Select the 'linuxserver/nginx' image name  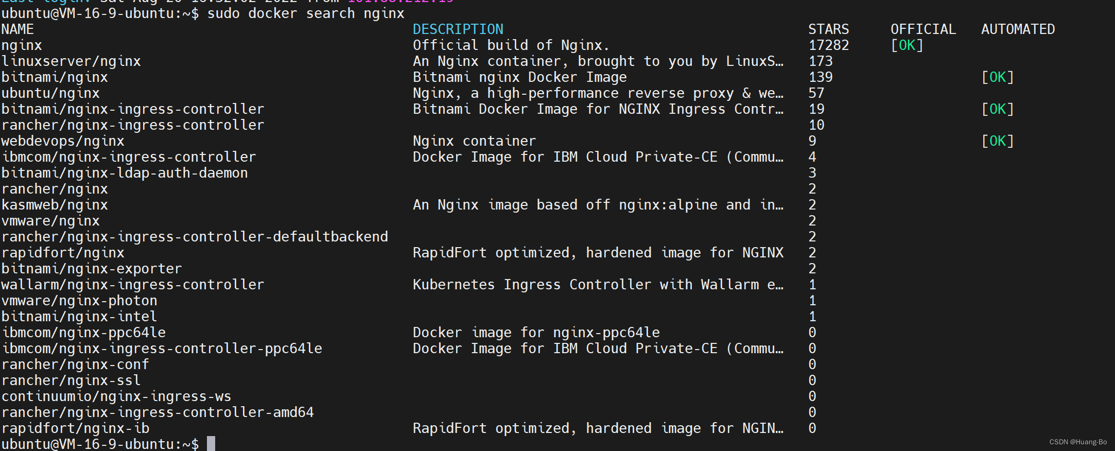click(71, 61)
